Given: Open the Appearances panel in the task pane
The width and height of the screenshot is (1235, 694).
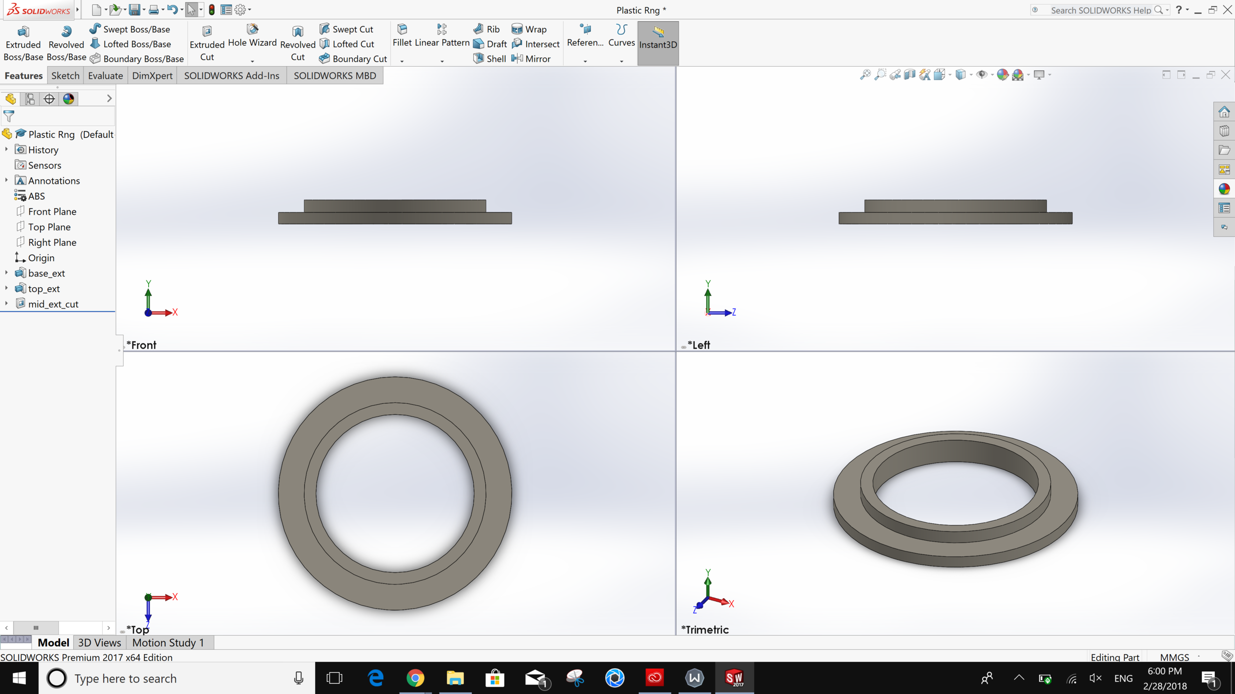Looking at the screenshot, I should pyautogui.click(x=1224, y=189).
